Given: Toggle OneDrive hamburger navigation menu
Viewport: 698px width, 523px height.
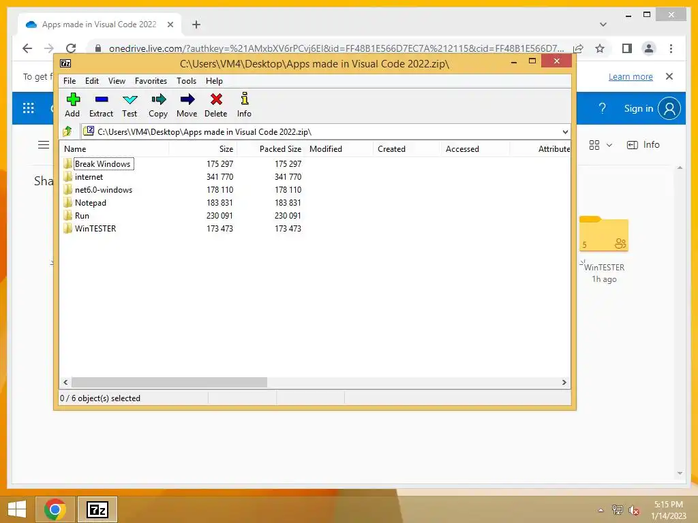Looking at the screenshot, I should pos(44,145).
